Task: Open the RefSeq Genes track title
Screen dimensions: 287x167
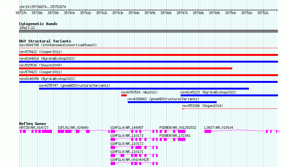Action: (x=33, y=124)
